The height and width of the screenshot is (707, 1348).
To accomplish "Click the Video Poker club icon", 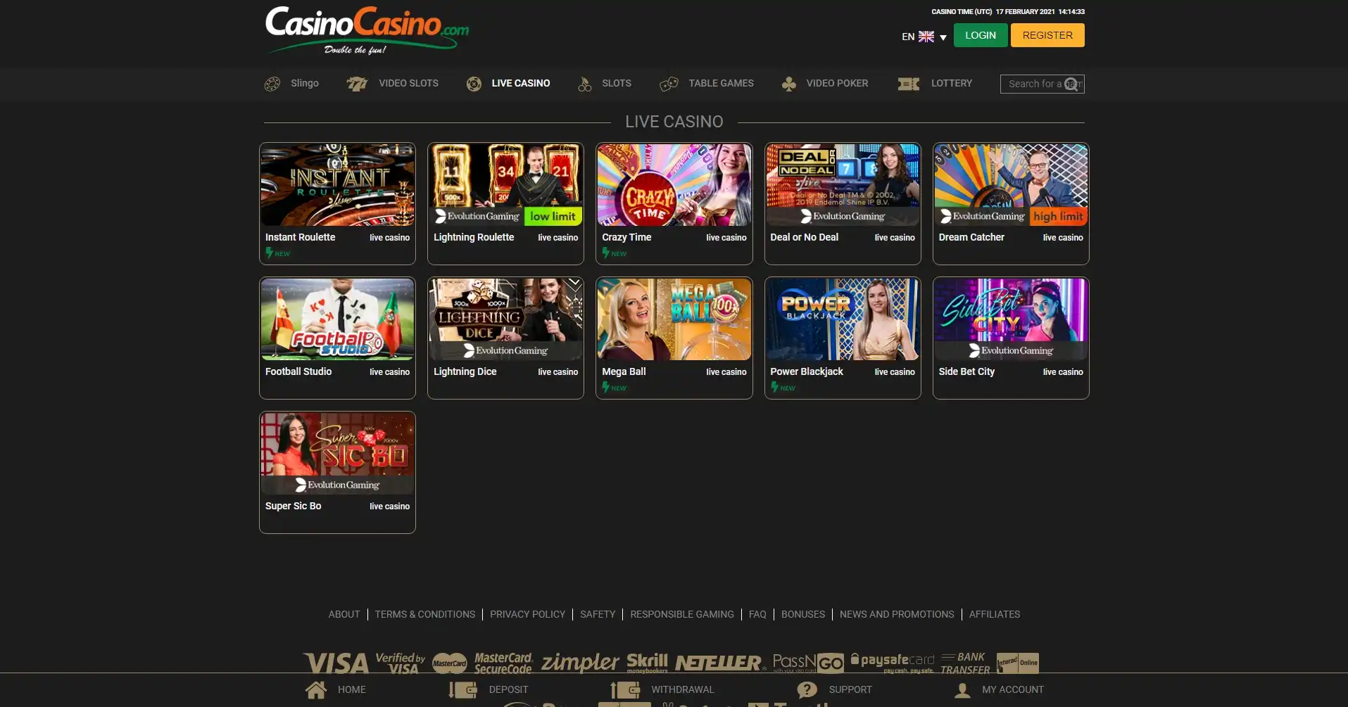I will [789, 84].
